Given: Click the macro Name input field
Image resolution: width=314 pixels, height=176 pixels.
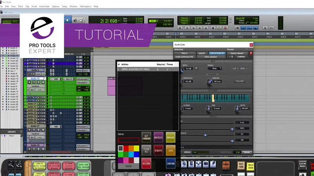Looking at the screenshot, I should [128, 140].
